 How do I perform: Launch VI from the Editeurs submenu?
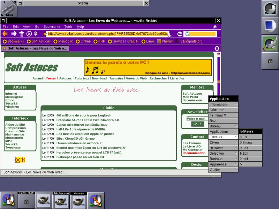click(x=250, y=164)
